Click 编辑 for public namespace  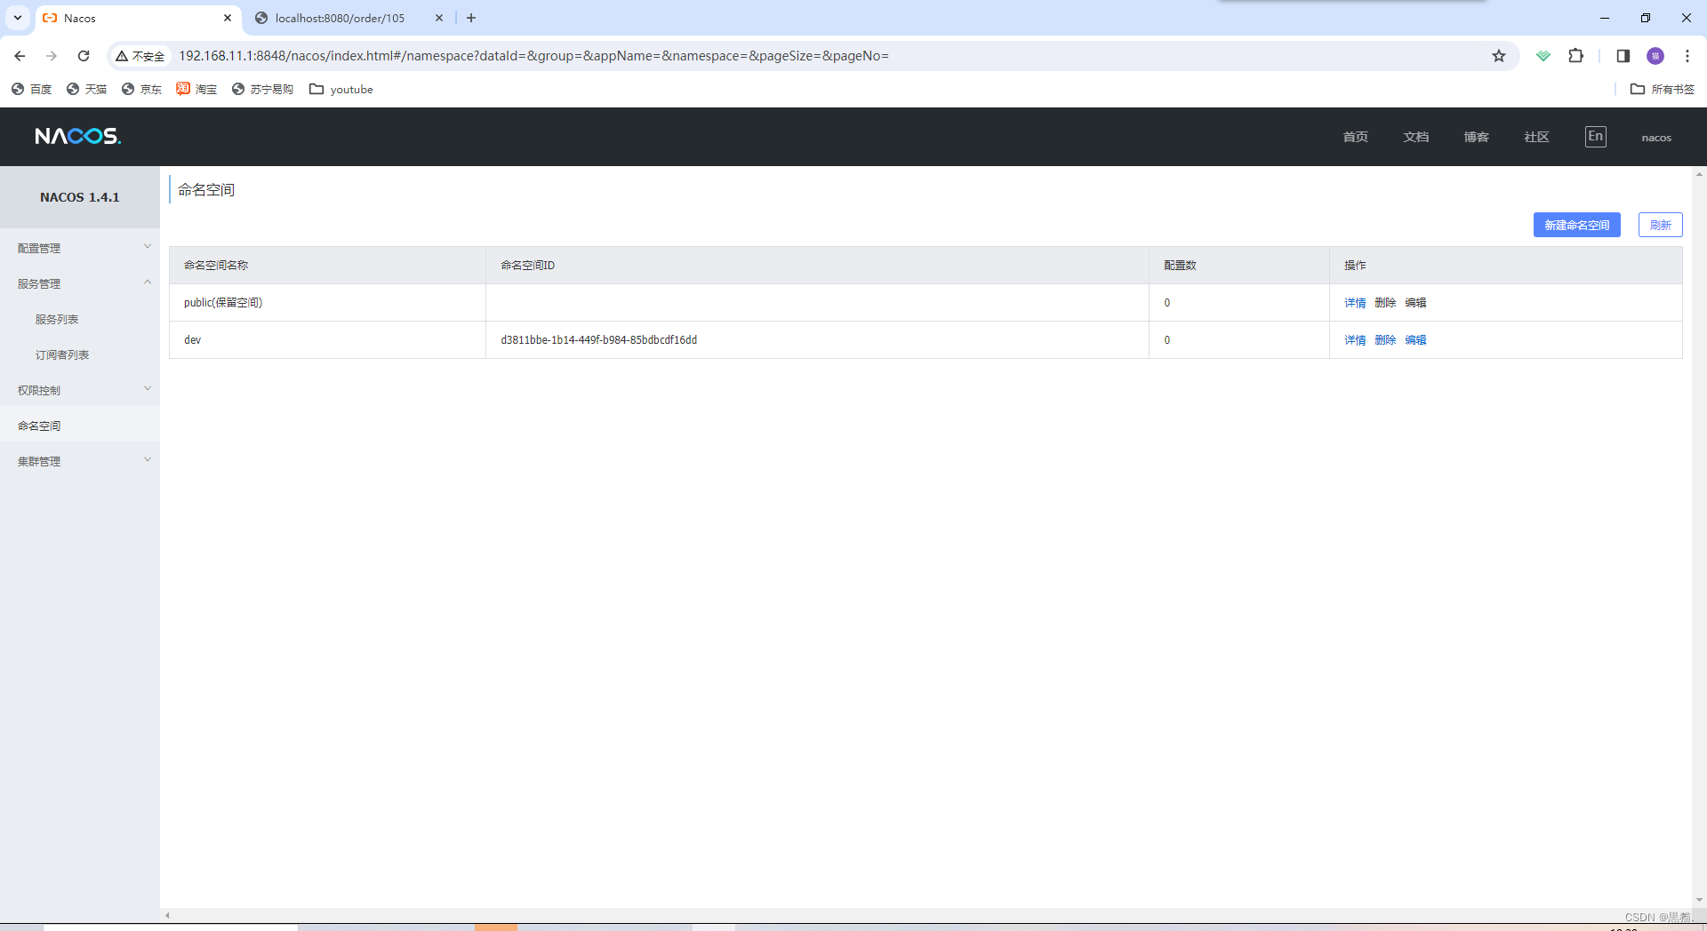(x=1415, y=303)
